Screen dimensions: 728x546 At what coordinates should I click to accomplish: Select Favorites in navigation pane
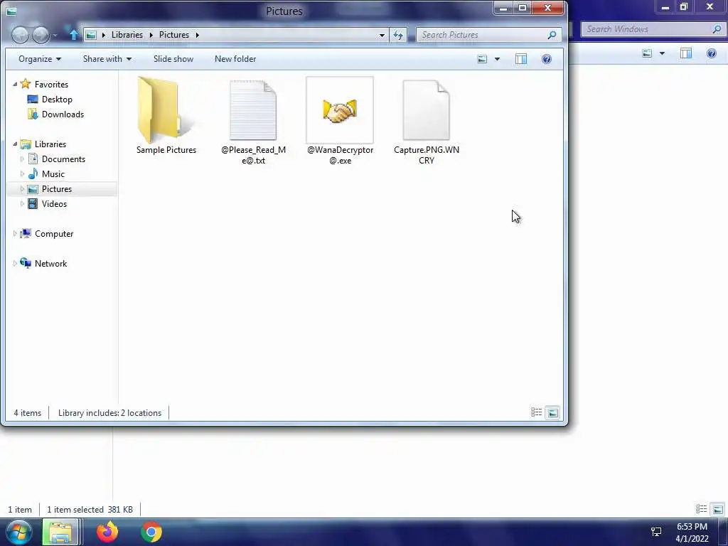(51, 84)
